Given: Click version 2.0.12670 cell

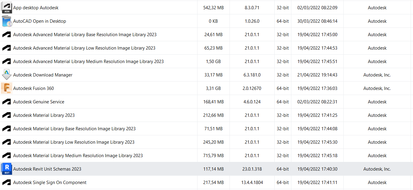Looking at the screenshot, I should [252, 88].
